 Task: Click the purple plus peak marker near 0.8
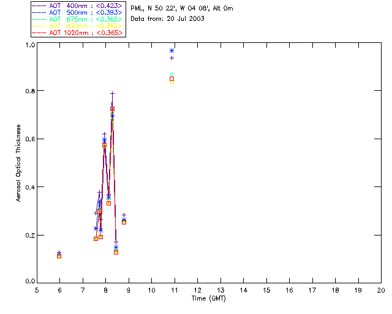point(113,93)
